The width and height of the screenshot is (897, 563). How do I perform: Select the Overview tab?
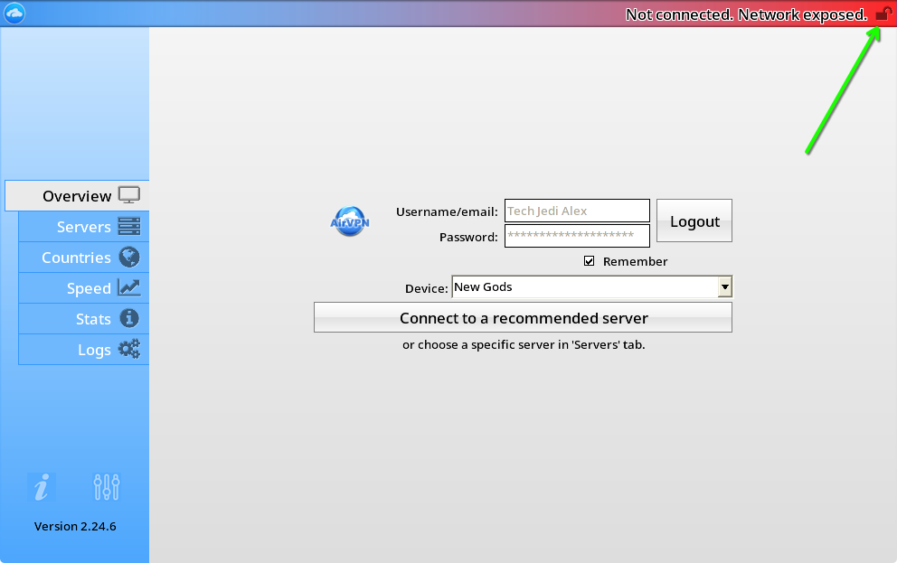tap(77, 196)
